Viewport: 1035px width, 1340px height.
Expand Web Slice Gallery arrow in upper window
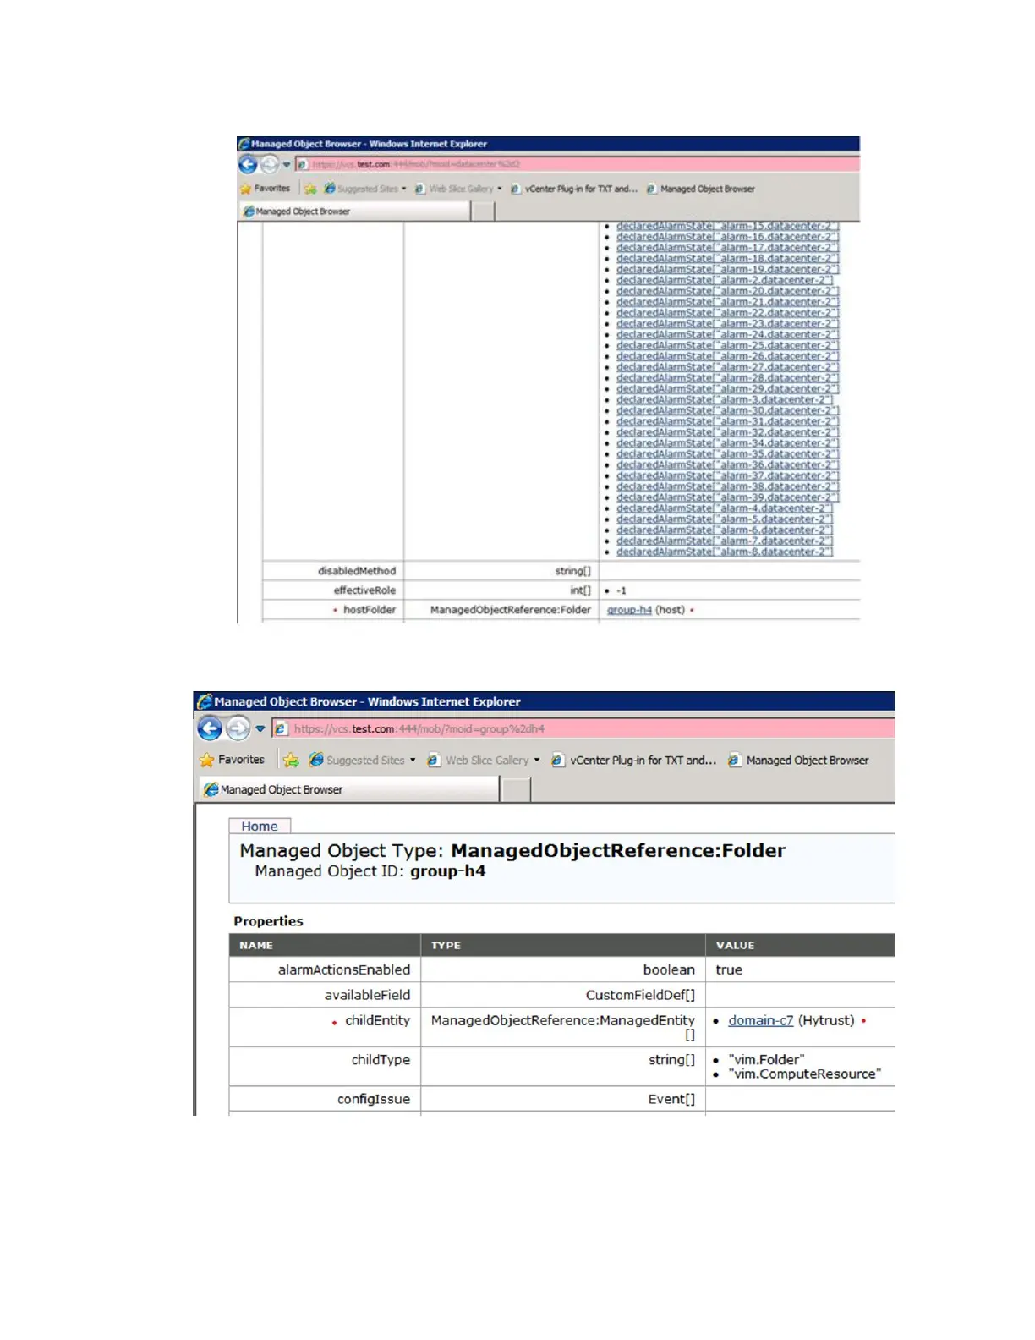500,189
